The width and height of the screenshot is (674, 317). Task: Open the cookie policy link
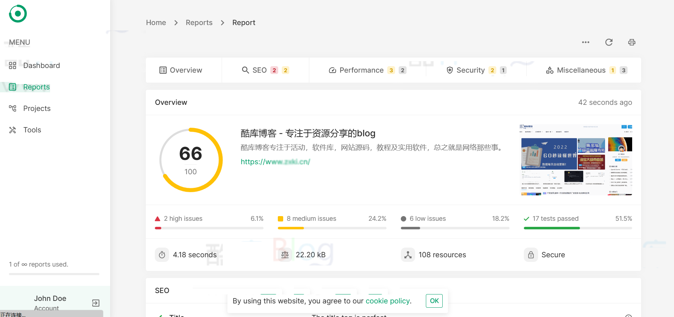click(388, 301)
